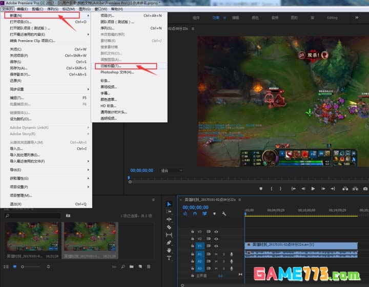Choose Photoshop 文件(H)... entry
Image resolution: width=369 pixels, height=287 pixels.
click(x=129, y=72)
